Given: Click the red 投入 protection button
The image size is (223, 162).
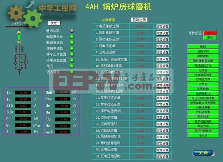Looking at the screenshot, I should pos(210,33).
